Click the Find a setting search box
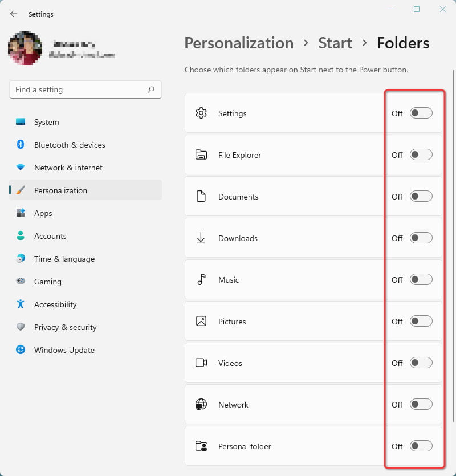Screen dimensions: 456x476 pyautogui.click(x=85, y=89)
